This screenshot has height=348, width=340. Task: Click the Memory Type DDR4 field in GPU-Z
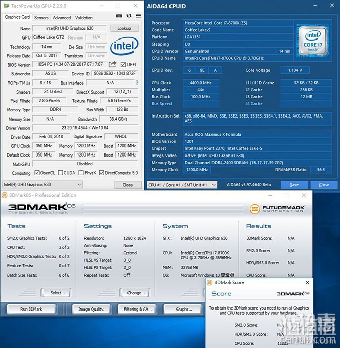[56, 109]
